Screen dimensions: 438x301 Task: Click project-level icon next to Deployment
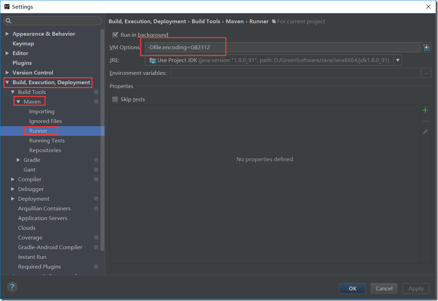[96, 199]
